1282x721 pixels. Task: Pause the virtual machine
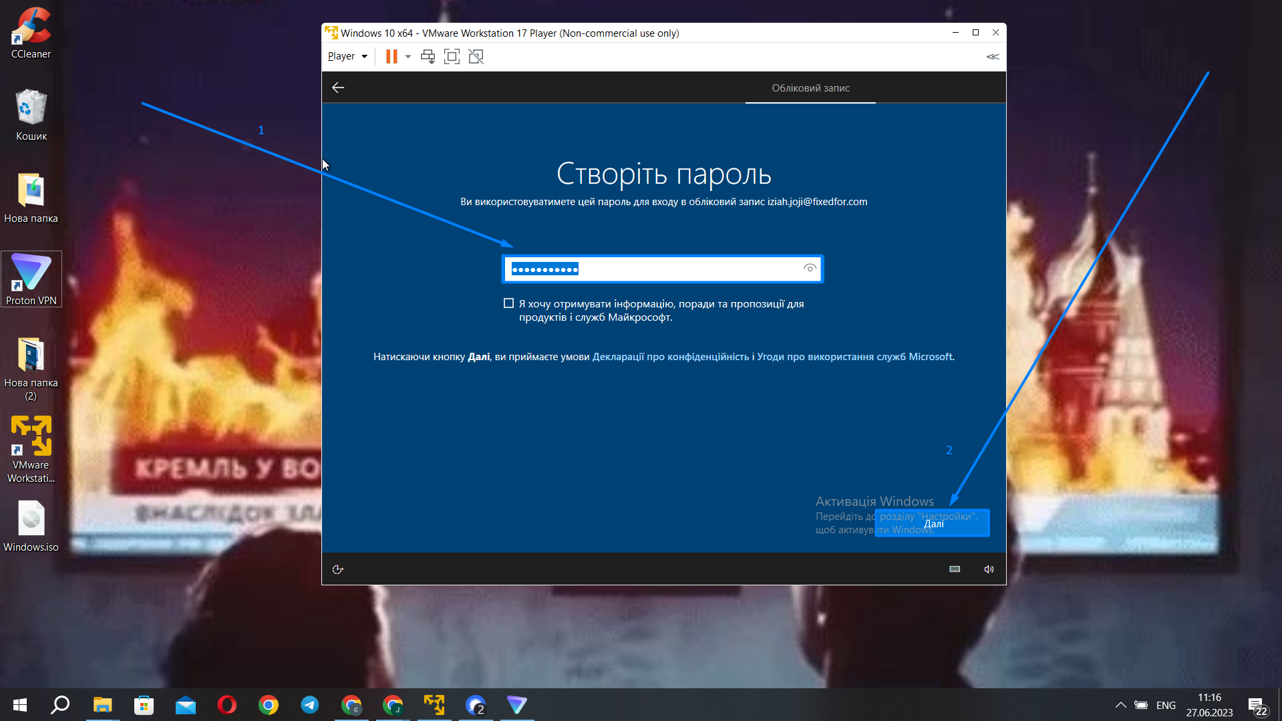click(x=391, y=57)
